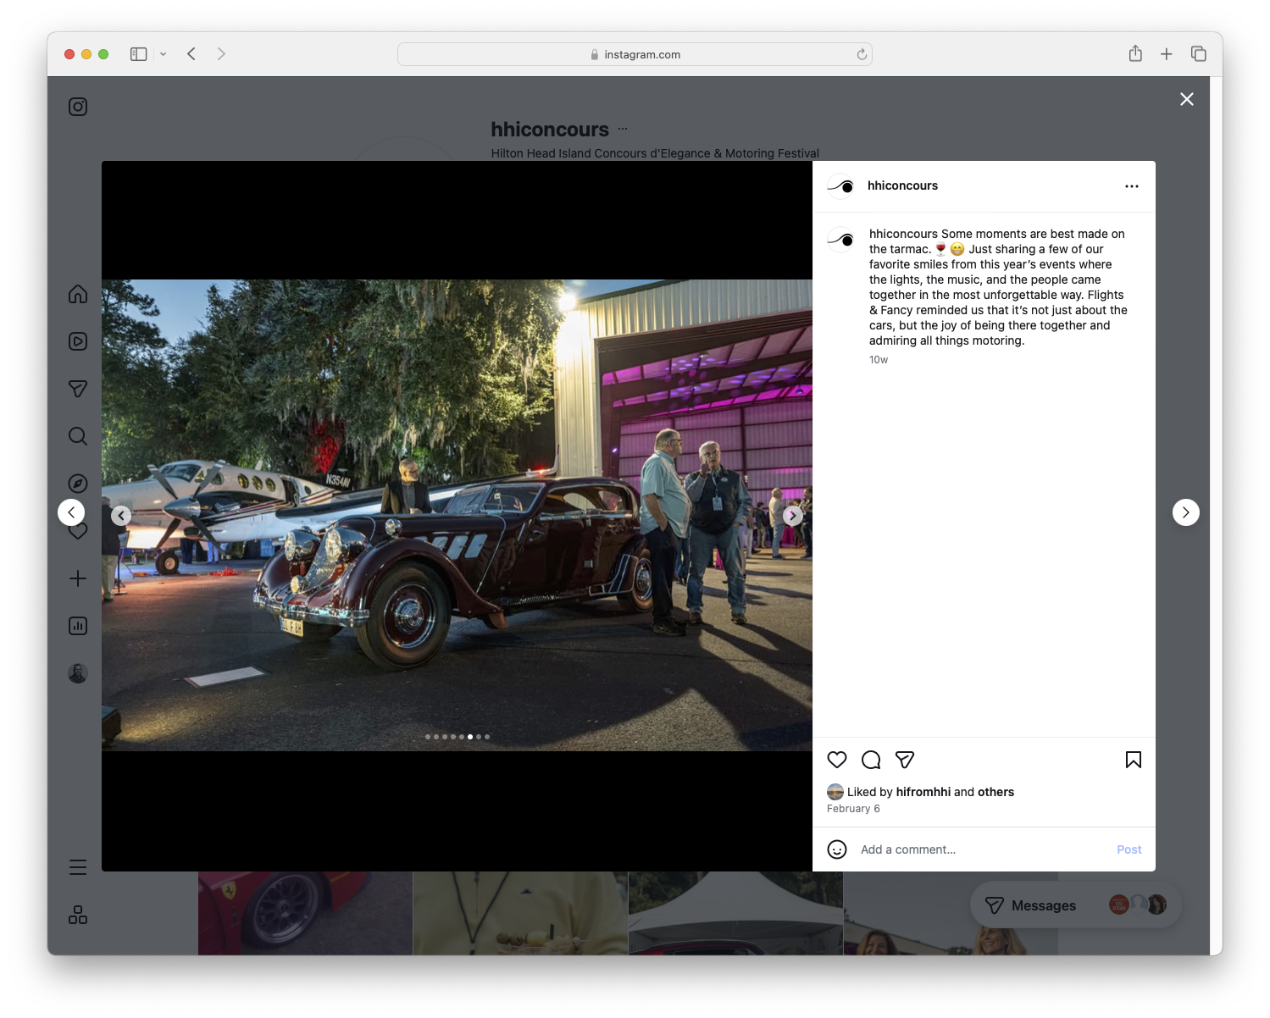Open Notifications via heart icon

77,531
